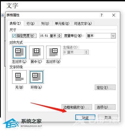The width and height of the screenshot is (125, 131).
Task: Decrease the preferred width stepper value
Action: 59,36
